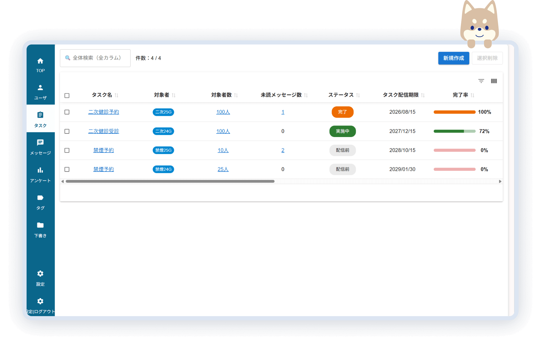Click the filter list icon above table
Image resolution: width=541 pixels, height=345 pixels.
[x=481, y=81]
